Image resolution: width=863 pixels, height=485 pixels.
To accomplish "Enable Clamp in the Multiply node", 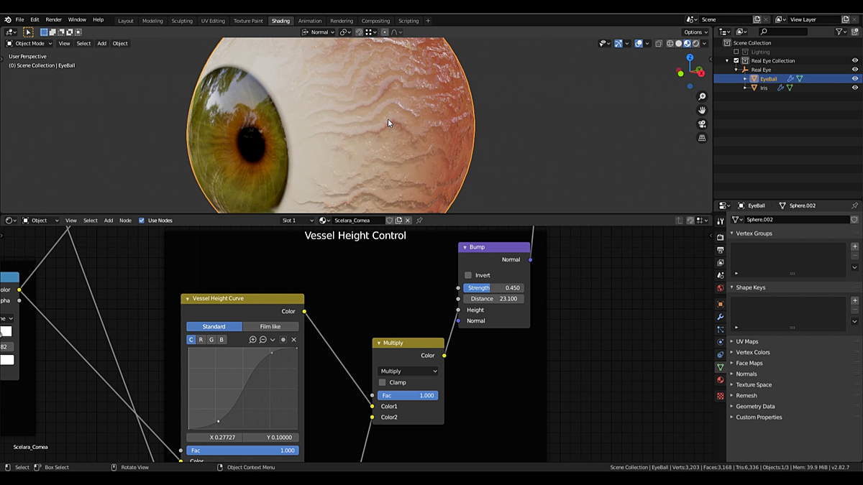I will pyautogui.click(x=383, y=382).
